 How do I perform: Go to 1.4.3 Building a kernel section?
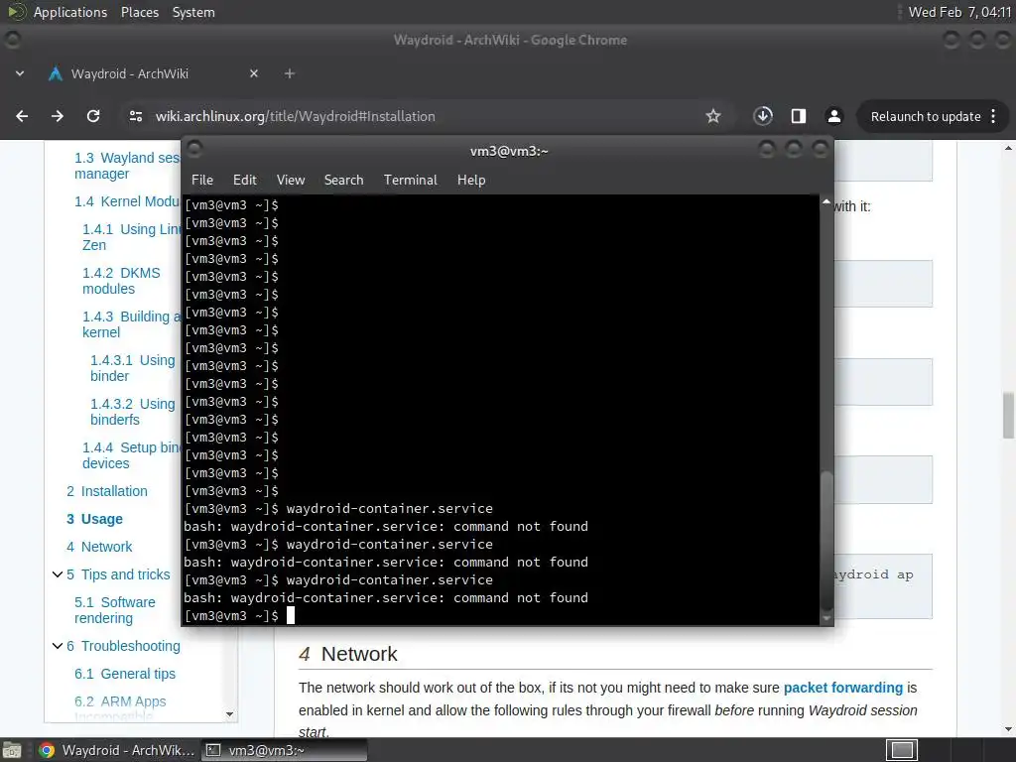132,324
